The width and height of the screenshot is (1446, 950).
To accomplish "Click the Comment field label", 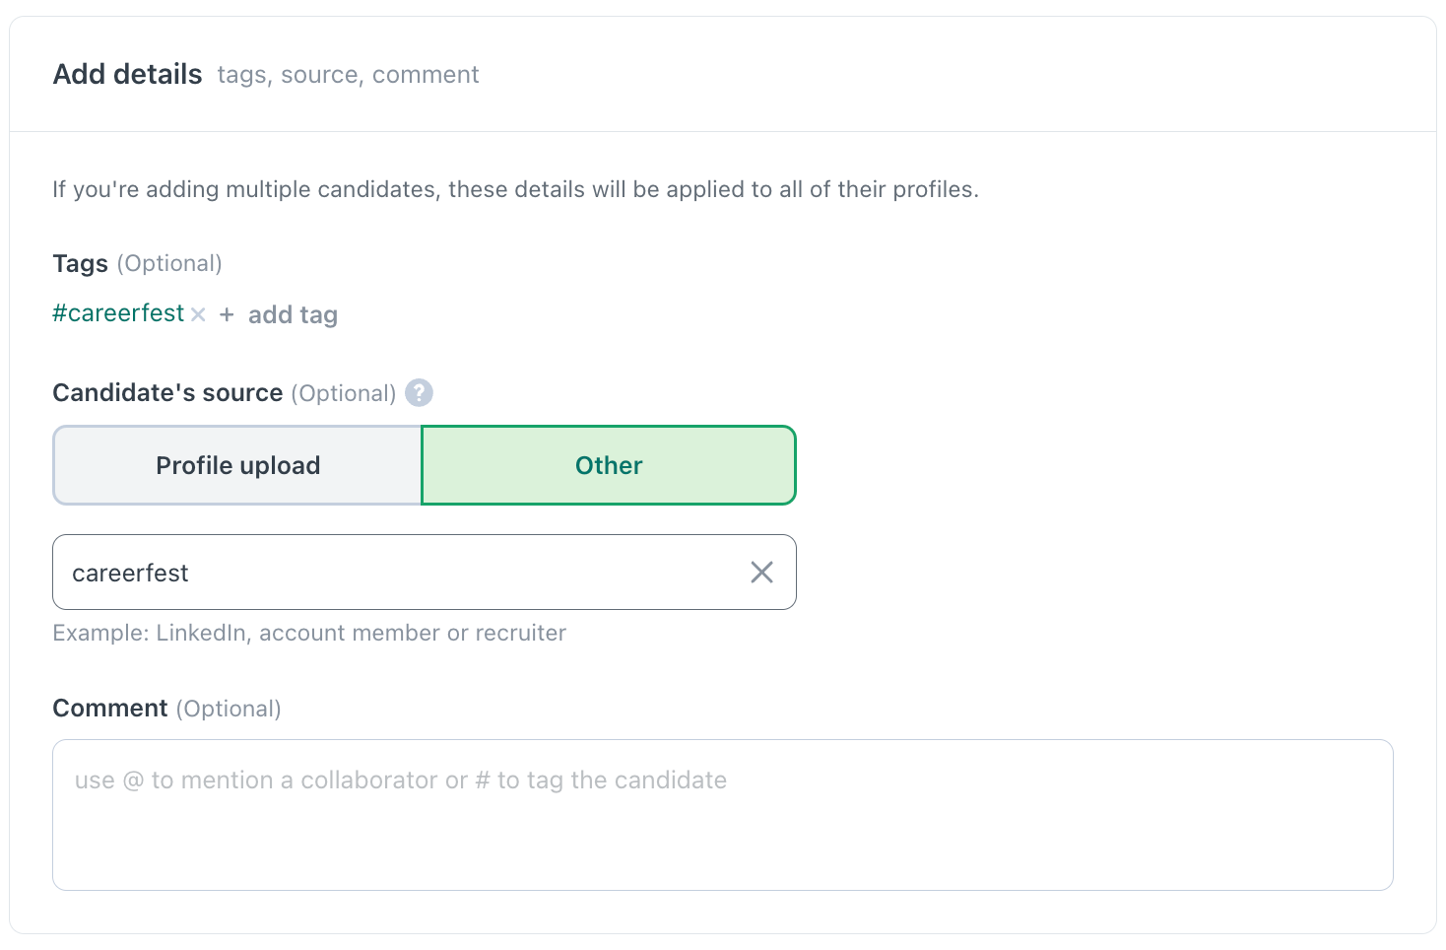I will pos(110,708).
